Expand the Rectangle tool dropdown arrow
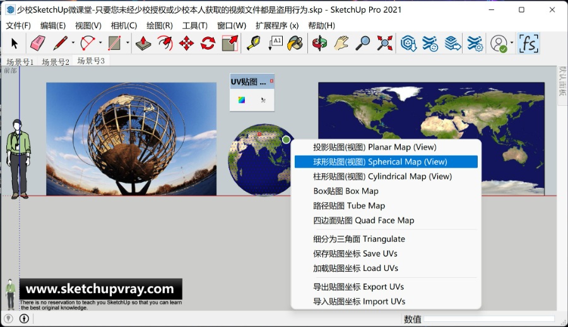Screen dimensions: 568x327 tap(127, 43)
